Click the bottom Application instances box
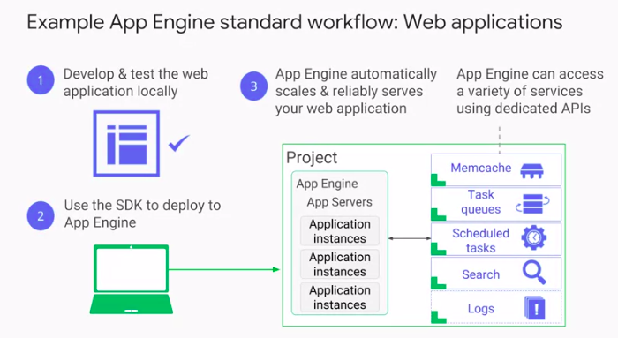This screenshot has width=618, height=338. pyautogui.click(x=340, y=297)
